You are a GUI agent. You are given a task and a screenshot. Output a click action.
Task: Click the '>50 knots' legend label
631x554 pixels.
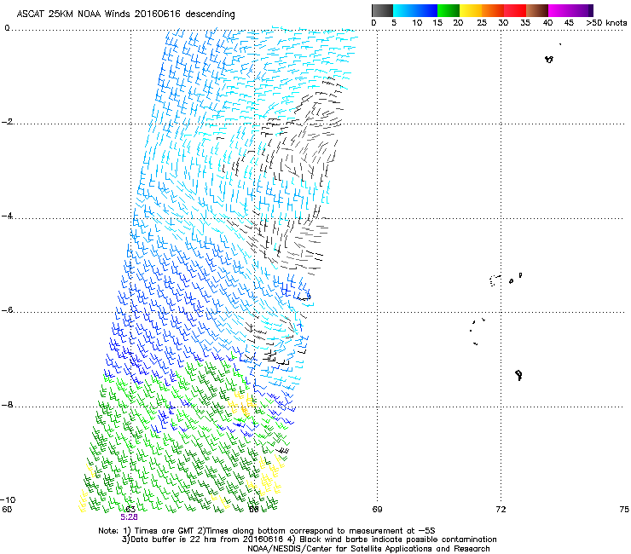[x=606, y=23]
